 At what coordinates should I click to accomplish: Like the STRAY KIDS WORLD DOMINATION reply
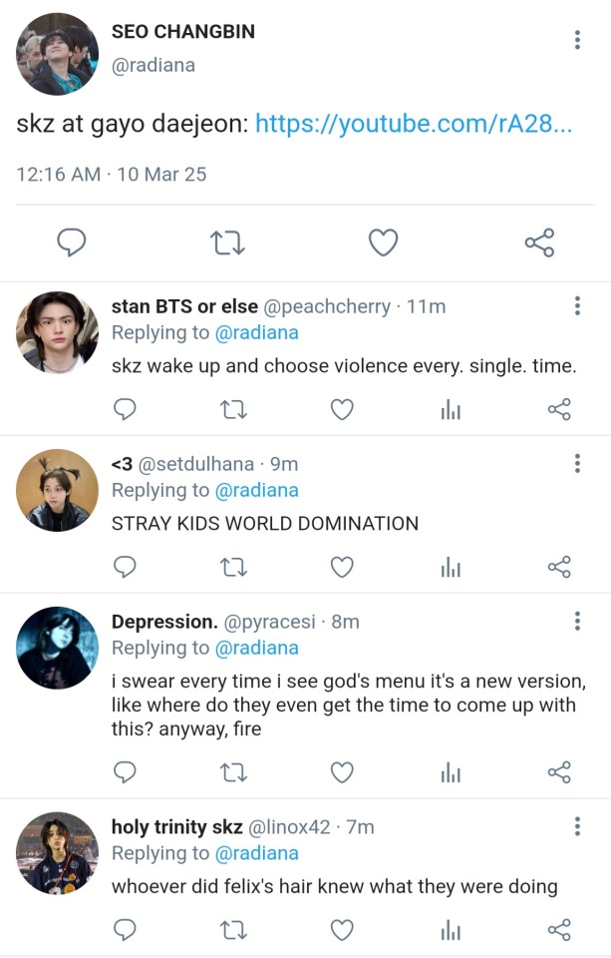pos(342,567)
